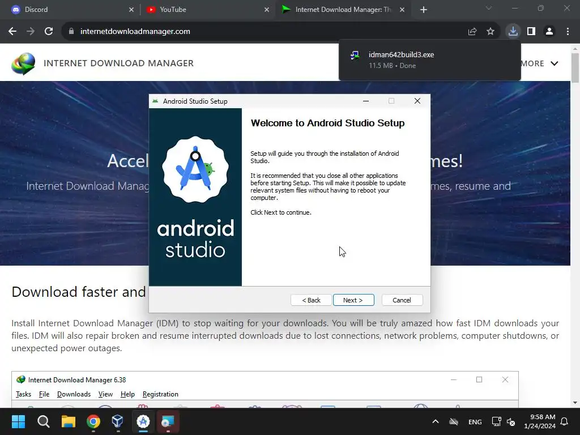Click Android Studio installer taskbar icon
The image size is (580, 435).
[x=143, y=421]
